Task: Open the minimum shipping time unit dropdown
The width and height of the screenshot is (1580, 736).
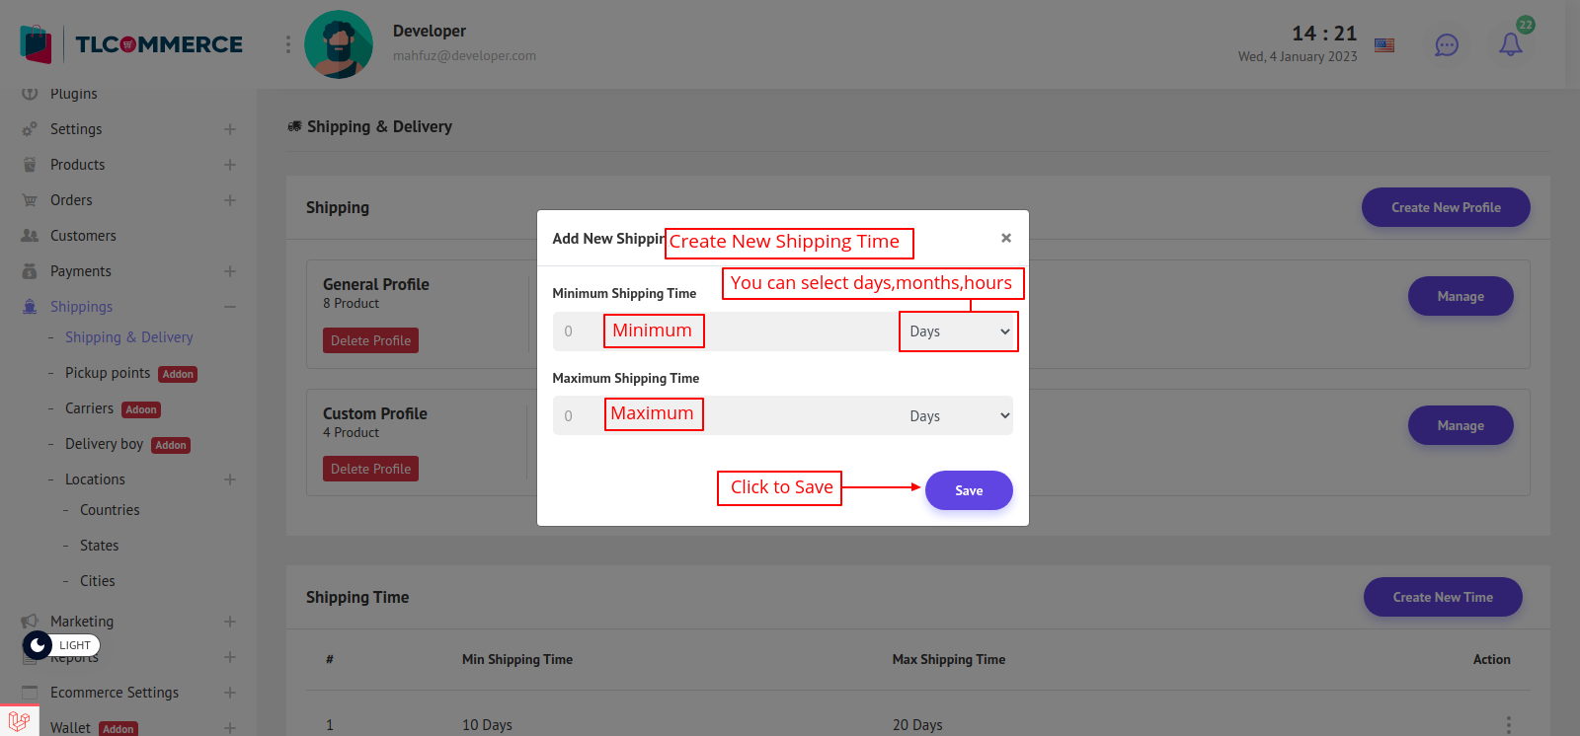Action: coord(958,331)
